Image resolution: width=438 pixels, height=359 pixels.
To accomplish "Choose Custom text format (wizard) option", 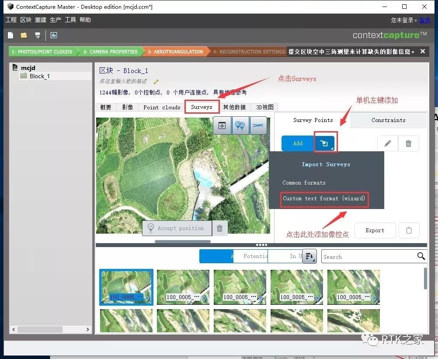I will coord(324,199).
